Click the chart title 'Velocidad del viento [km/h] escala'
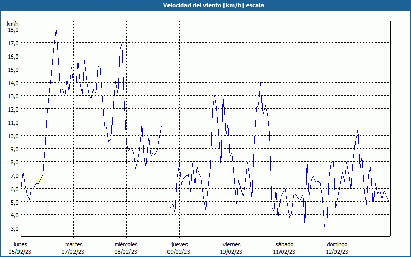The width and height of the screenshot is (411, 257). pyautogui.click(x=213, y=5)
